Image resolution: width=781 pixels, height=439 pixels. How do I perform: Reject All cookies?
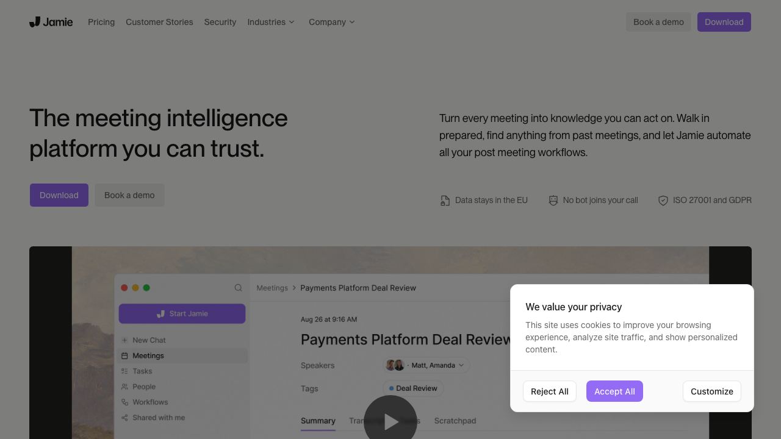coord(550,391)
